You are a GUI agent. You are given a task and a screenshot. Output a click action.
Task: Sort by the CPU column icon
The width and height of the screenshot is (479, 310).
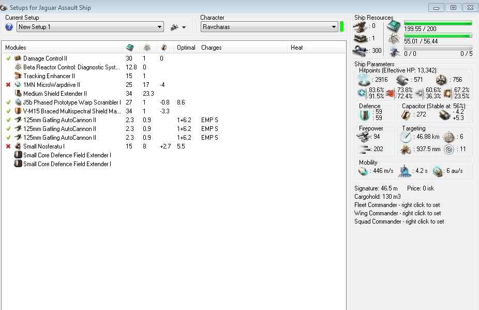(129, 48)
